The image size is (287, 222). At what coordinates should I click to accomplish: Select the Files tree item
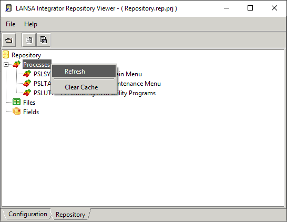tap(29, 103)
